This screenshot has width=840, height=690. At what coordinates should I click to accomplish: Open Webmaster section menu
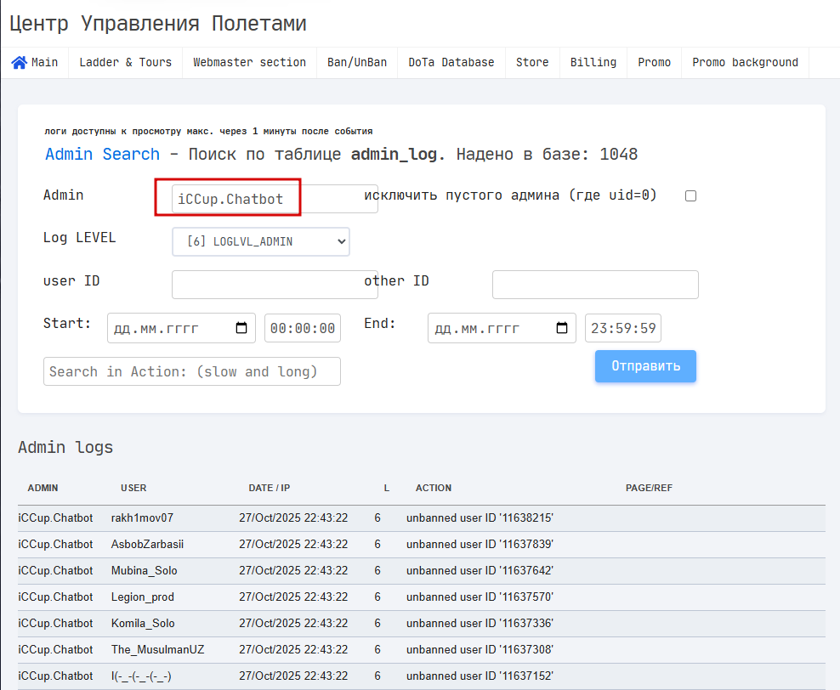pos(250,63)
